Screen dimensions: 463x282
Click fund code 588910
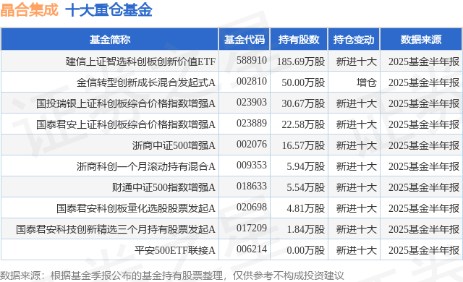pos(252,61)
